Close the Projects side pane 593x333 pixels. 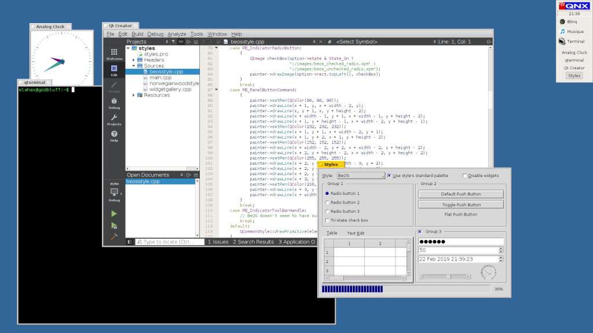point(196,42)
